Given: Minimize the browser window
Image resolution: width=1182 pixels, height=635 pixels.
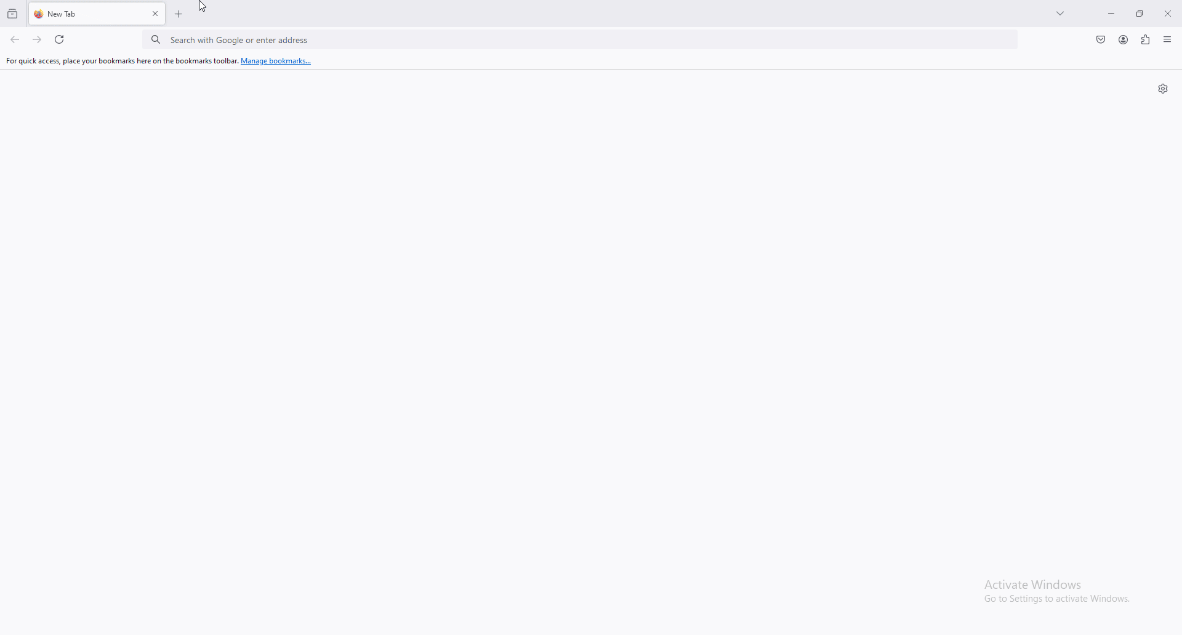Looking at the screenshot, I should click(1111, 13).
